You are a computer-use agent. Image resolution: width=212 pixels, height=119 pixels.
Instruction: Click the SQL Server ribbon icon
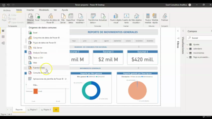pyautogui.click(x=63, y=19)
